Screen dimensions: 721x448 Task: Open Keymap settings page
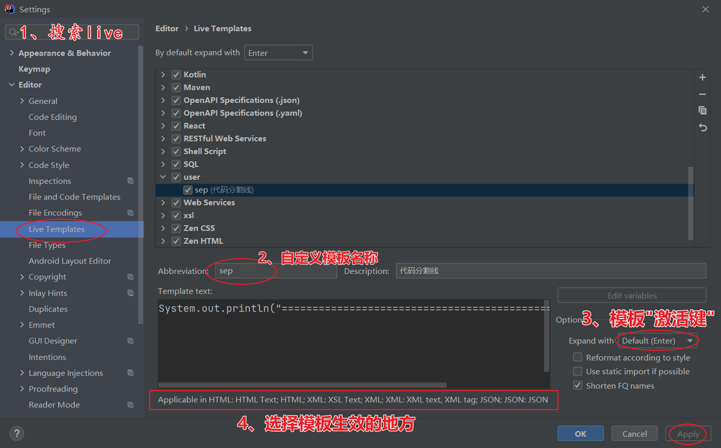(34, 69)
